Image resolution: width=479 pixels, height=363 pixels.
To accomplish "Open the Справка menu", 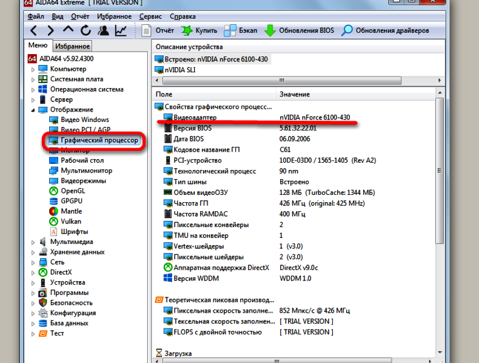I will coord(183,16).
